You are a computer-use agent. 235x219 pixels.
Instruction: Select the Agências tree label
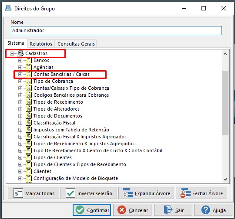[x=44, y=67]
